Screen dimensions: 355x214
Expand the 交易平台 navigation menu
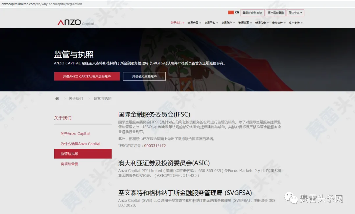(x=211, y=23)
